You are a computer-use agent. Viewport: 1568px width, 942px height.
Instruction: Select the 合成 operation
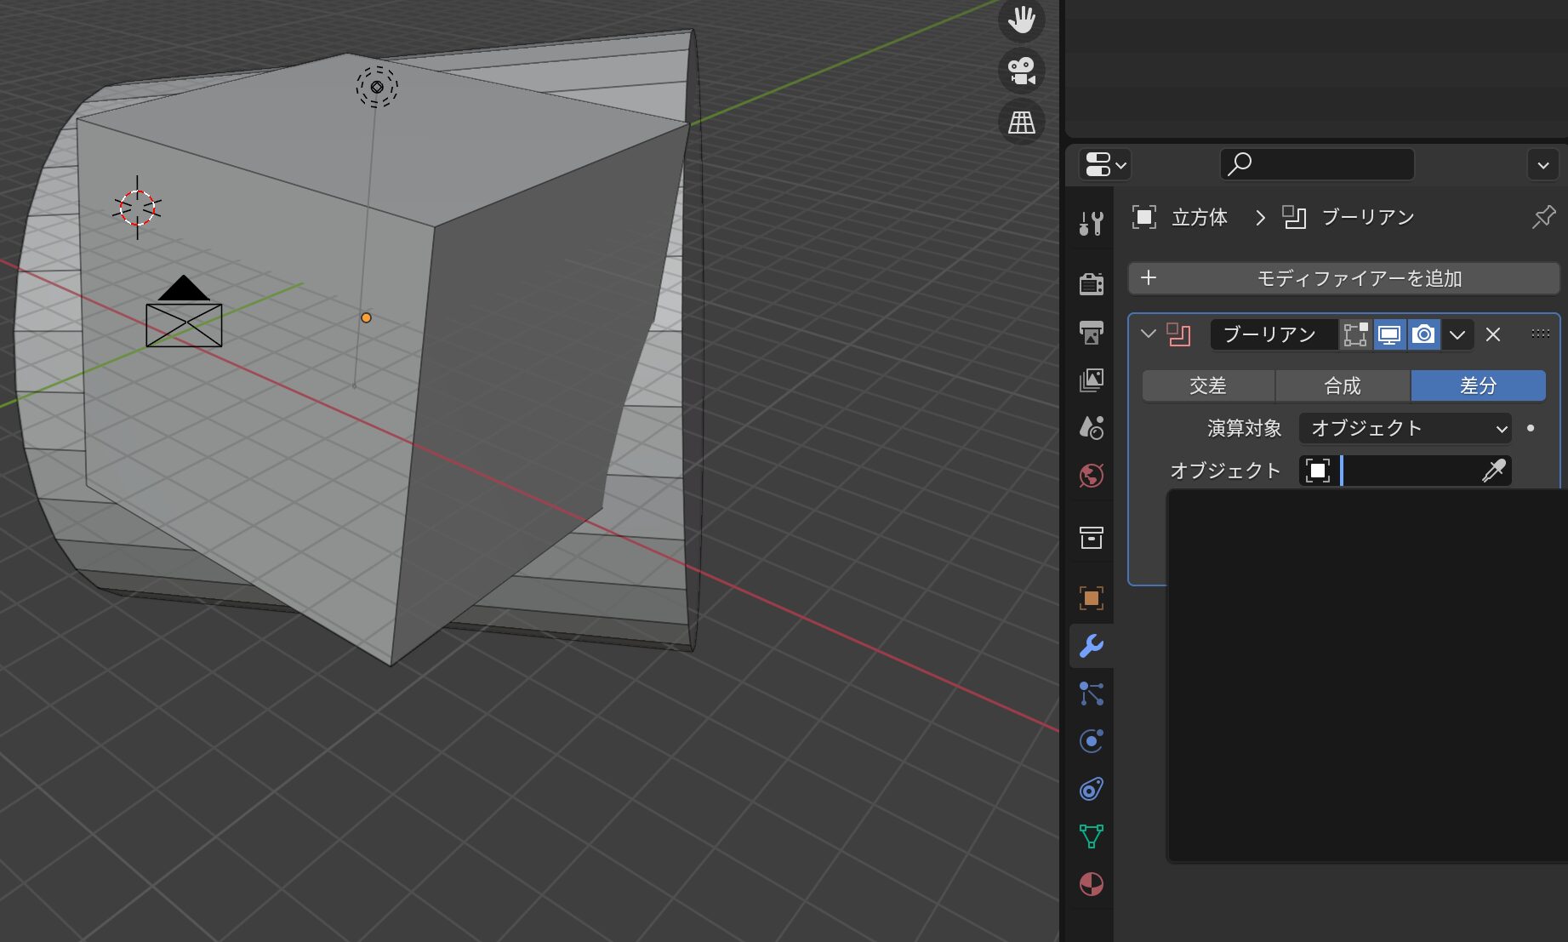1342,385
